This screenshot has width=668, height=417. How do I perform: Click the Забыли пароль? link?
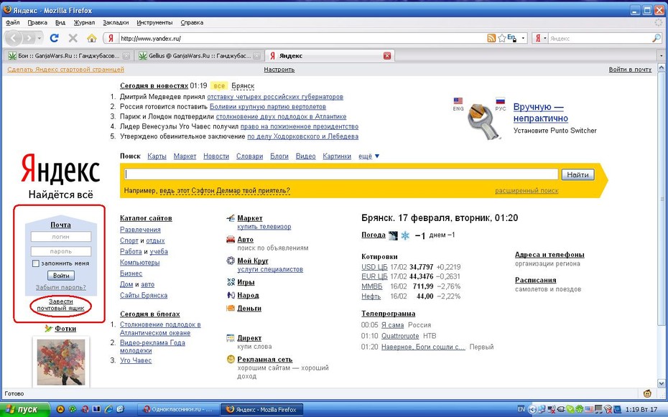60,287
